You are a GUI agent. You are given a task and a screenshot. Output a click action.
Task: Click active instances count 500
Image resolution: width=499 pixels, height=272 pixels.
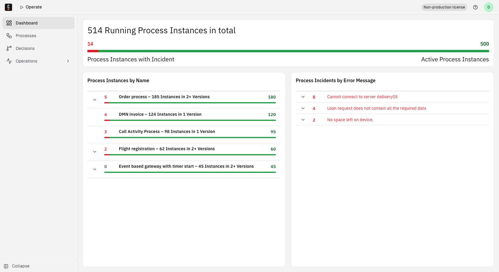click(x=484, y=44)
